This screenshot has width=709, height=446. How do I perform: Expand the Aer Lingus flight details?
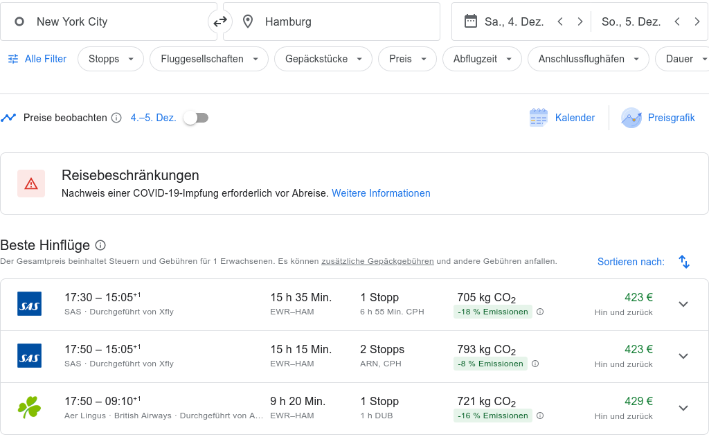click(x=683, y=408)
